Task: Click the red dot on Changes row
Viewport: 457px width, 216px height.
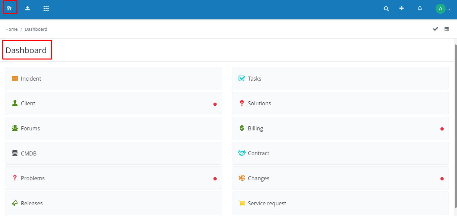Action: click(x=442, y=179)
